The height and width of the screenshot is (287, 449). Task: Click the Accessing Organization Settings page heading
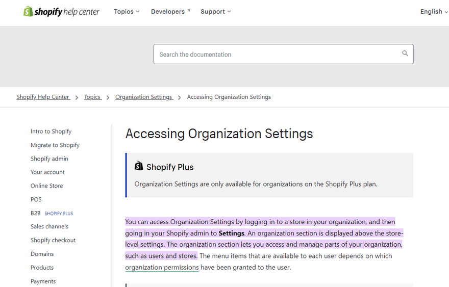219,134
